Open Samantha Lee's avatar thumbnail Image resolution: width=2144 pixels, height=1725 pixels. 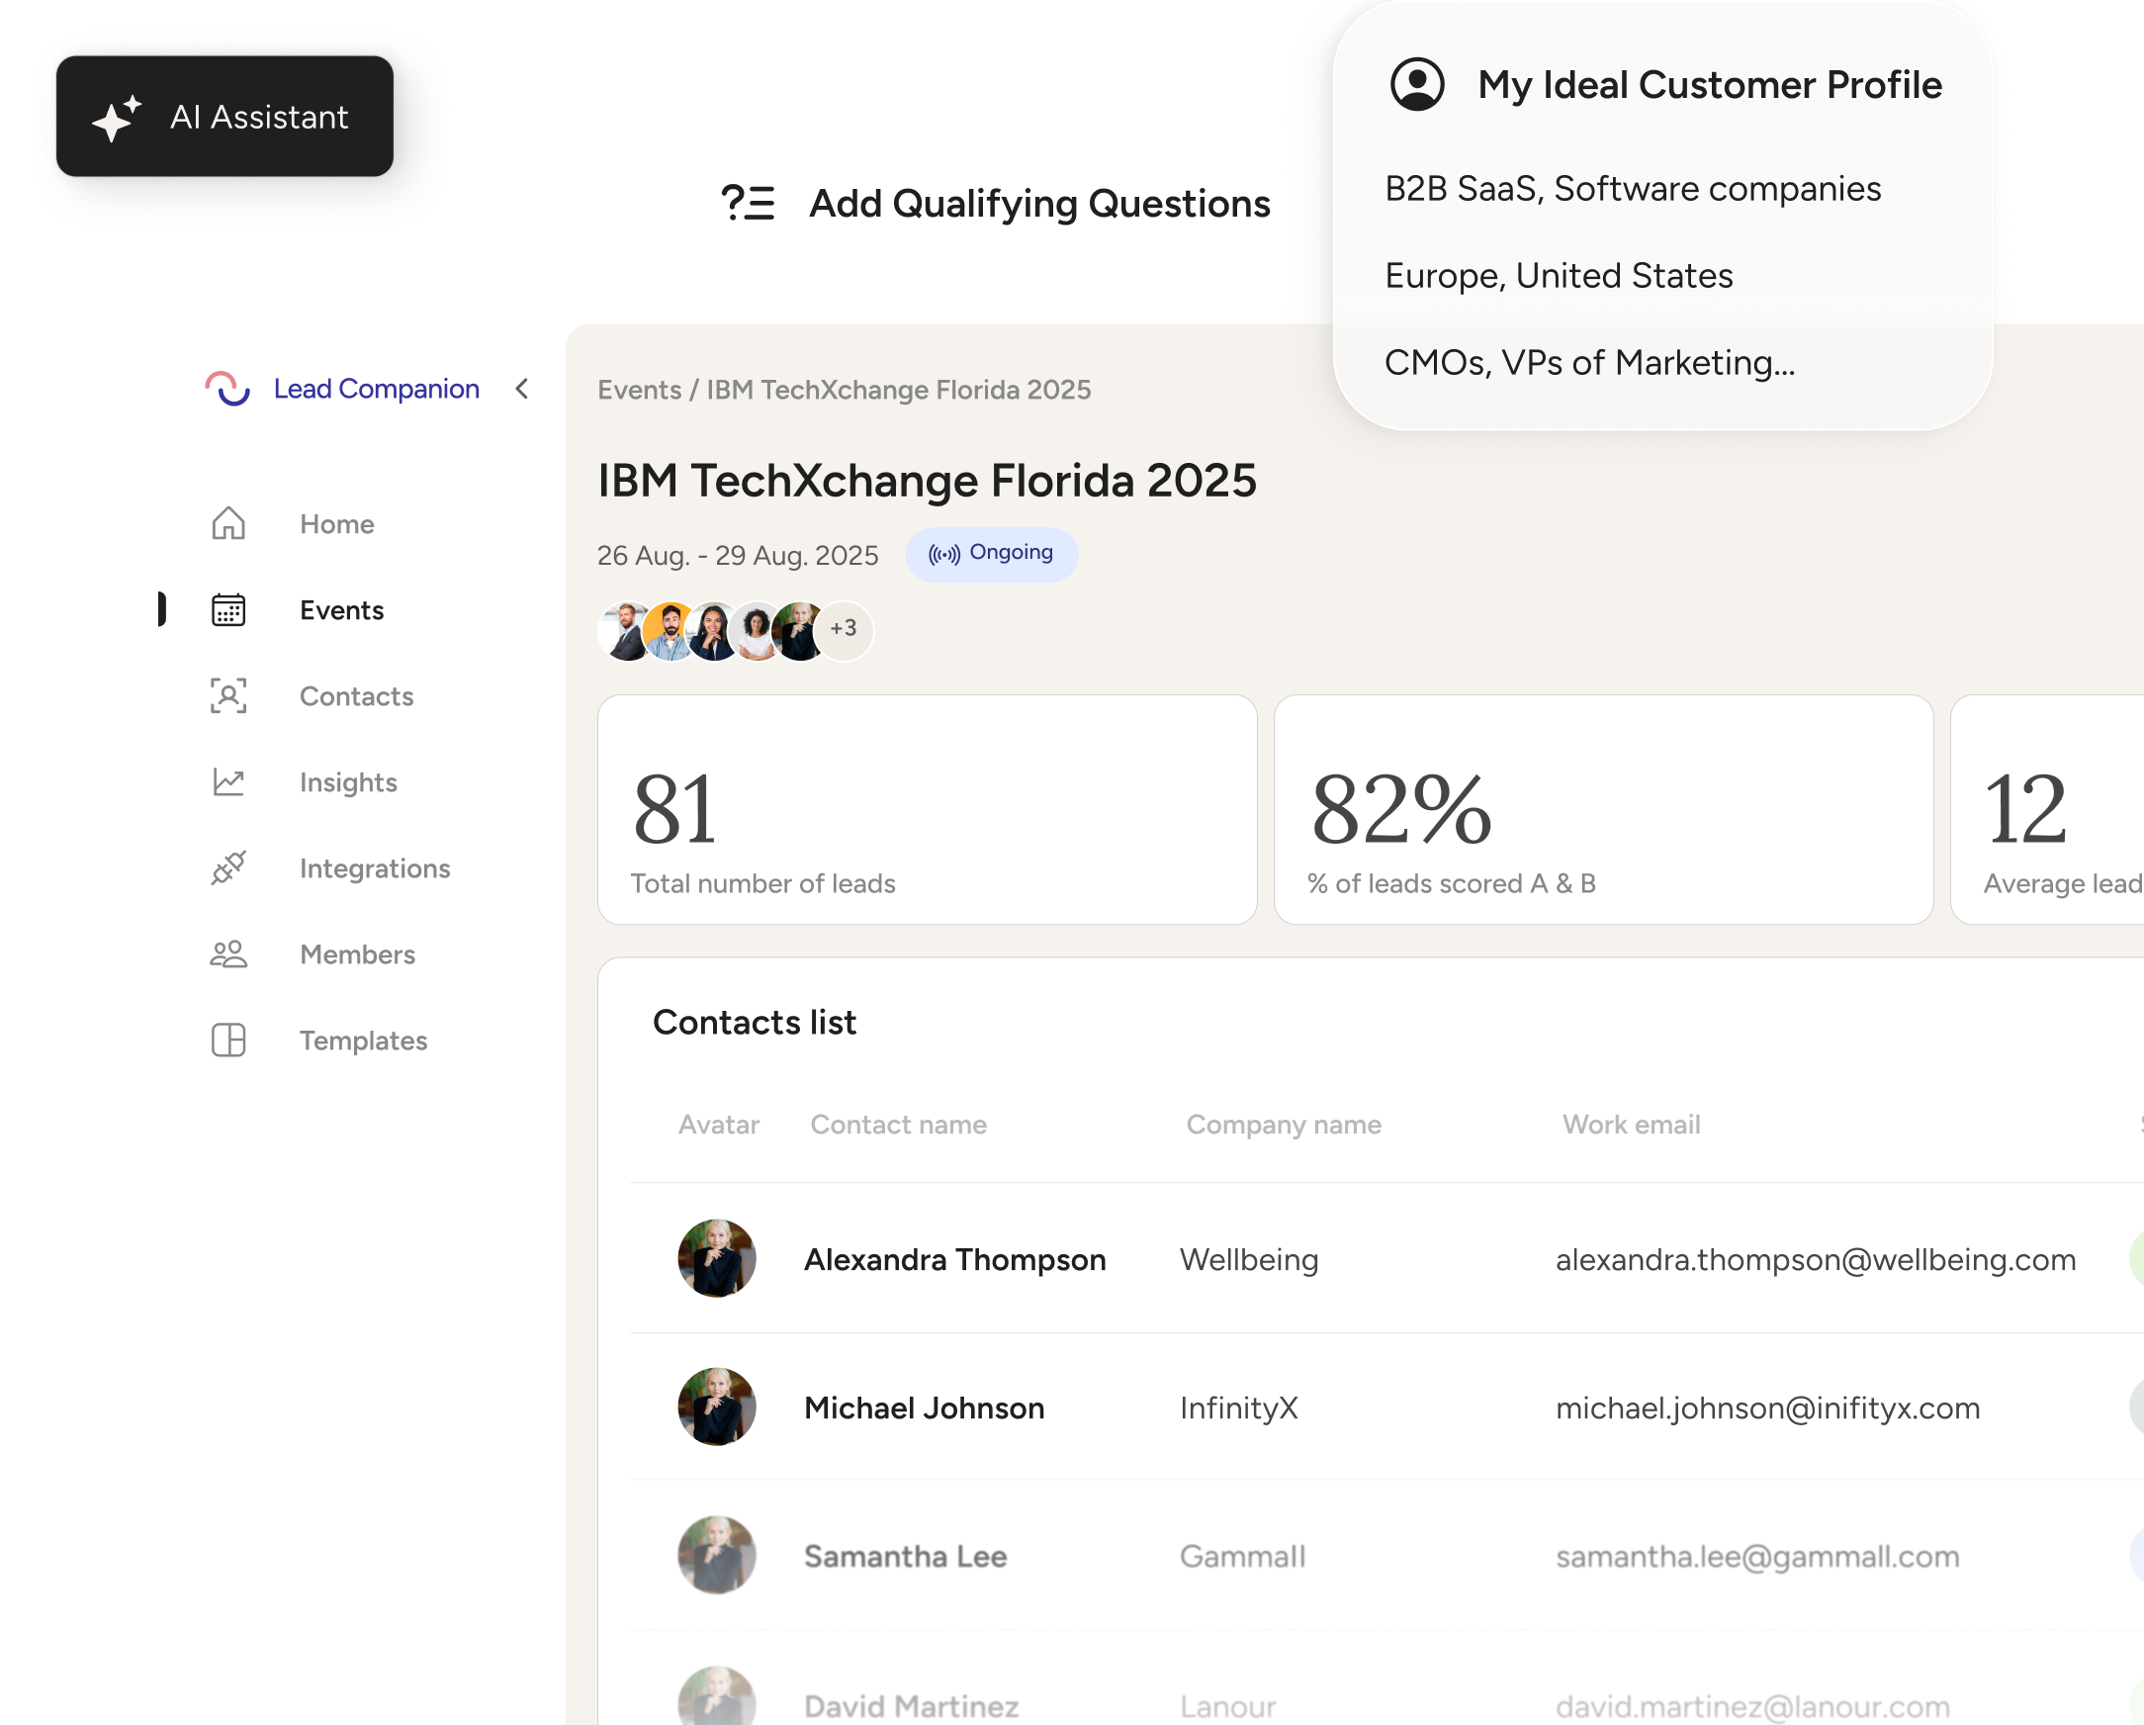click(x=717, y=1555)
